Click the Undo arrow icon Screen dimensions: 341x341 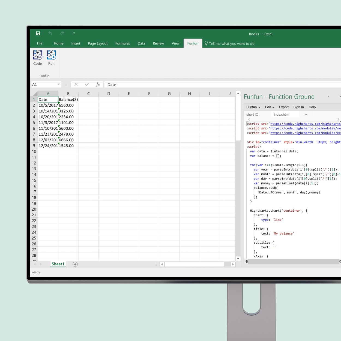(50, 33)
